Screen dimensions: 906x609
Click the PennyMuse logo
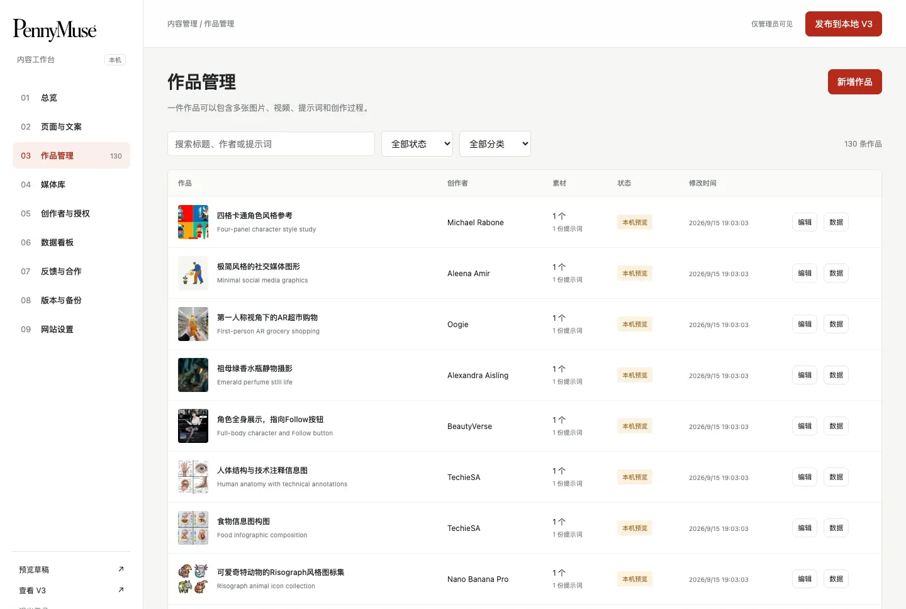pyautogui.click(x=55, y=30)
